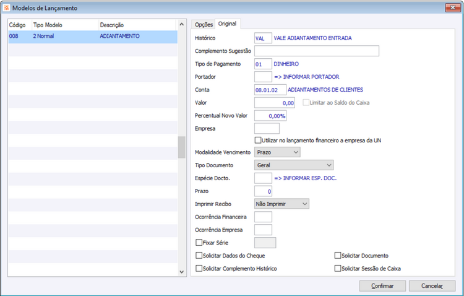Click the Histórico code field containing VAL

pos(263,38)
